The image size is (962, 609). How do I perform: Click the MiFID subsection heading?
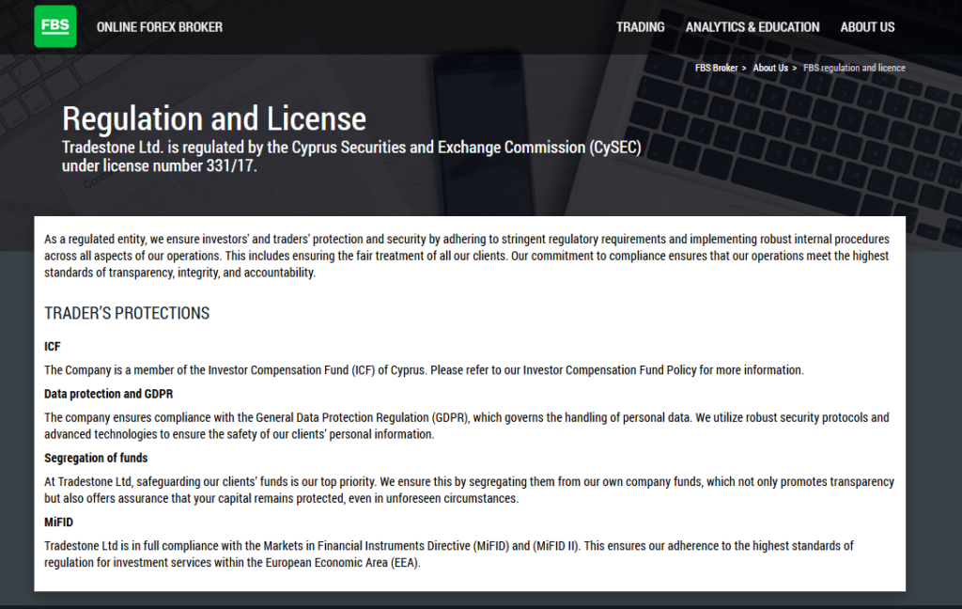[58, 523]
